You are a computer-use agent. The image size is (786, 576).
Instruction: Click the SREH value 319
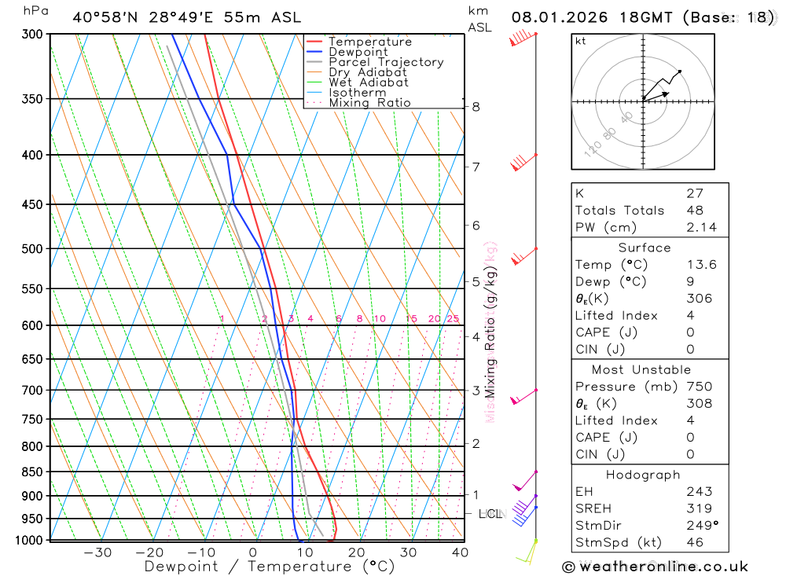click(x=700, y=509)
